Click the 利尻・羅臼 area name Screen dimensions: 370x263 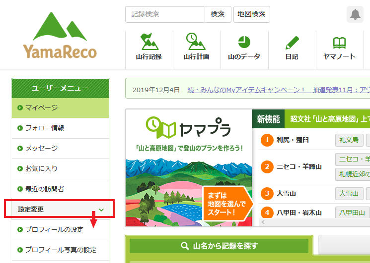(293, 140)
